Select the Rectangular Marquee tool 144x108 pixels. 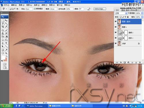3,20
